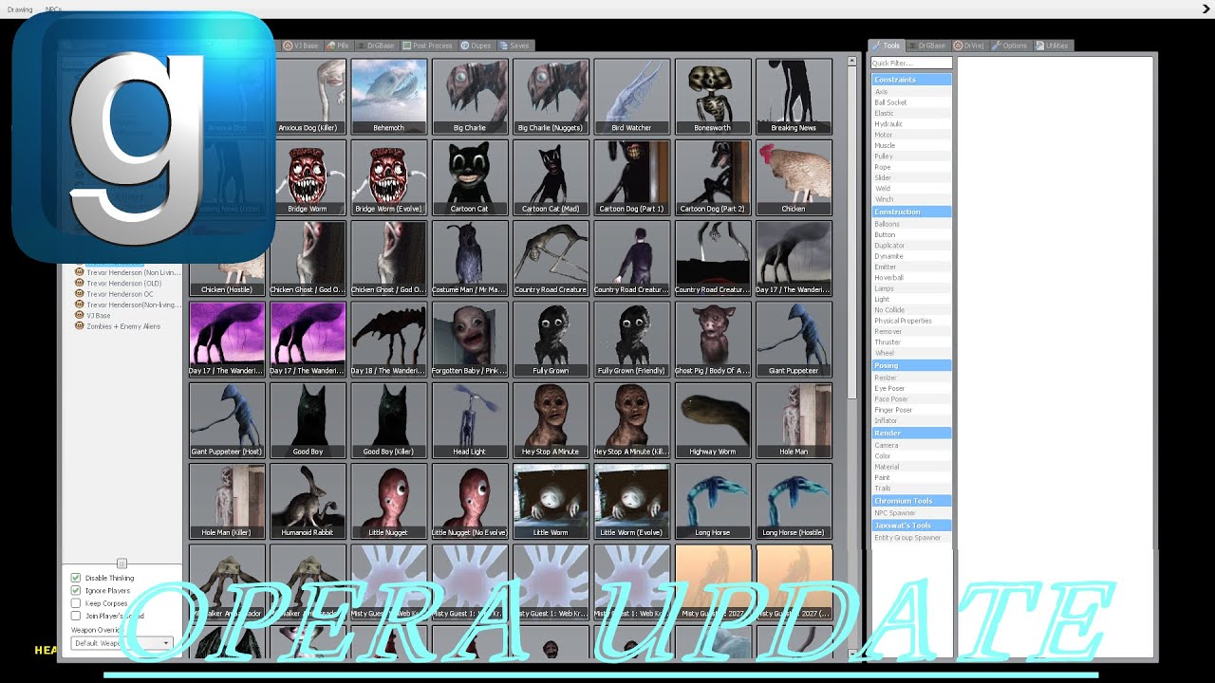The image size is (1215, 683).
Task: Spawn the Ghost Pig / Body Of A... NPC
Action: pos(713,339)
